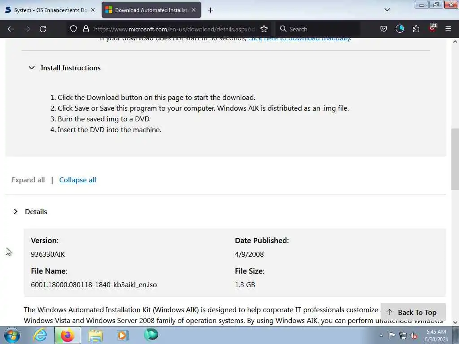459x344 pixels.
Task: Open Windows Explorer from taskbar
Action: (x=95, y=335)
